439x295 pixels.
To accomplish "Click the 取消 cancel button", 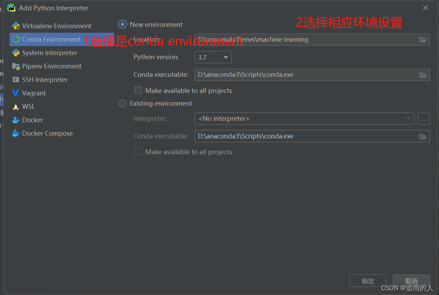I will (x=411, y=281).
